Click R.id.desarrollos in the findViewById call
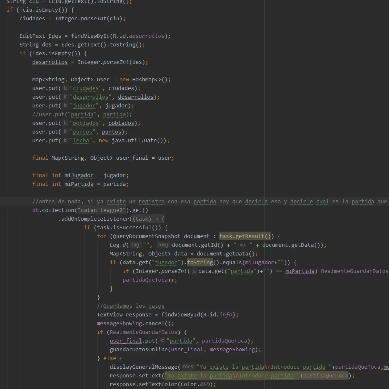This screenshot has height=389, width=389. [x=138, y=36]
